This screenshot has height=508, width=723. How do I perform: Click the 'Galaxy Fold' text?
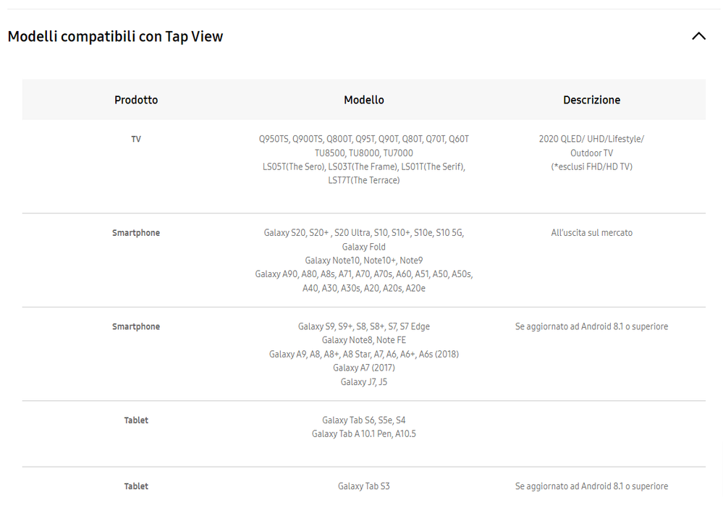click(x=364, y=247)
